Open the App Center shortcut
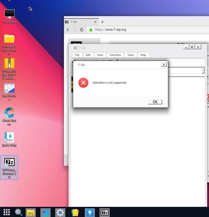Screen dimensions: 209x217 click(x=9, y=92)
